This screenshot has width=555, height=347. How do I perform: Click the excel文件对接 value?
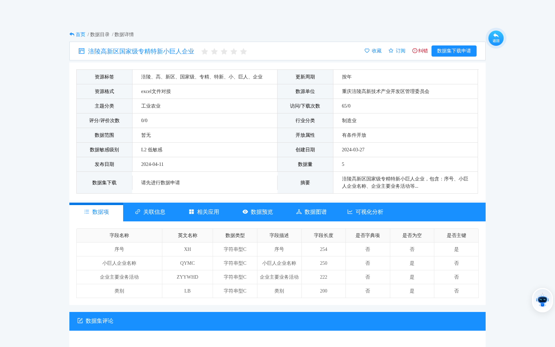[x=156, y=91]
